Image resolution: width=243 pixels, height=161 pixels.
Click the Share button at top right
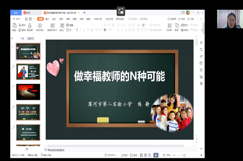coord(190,19)
